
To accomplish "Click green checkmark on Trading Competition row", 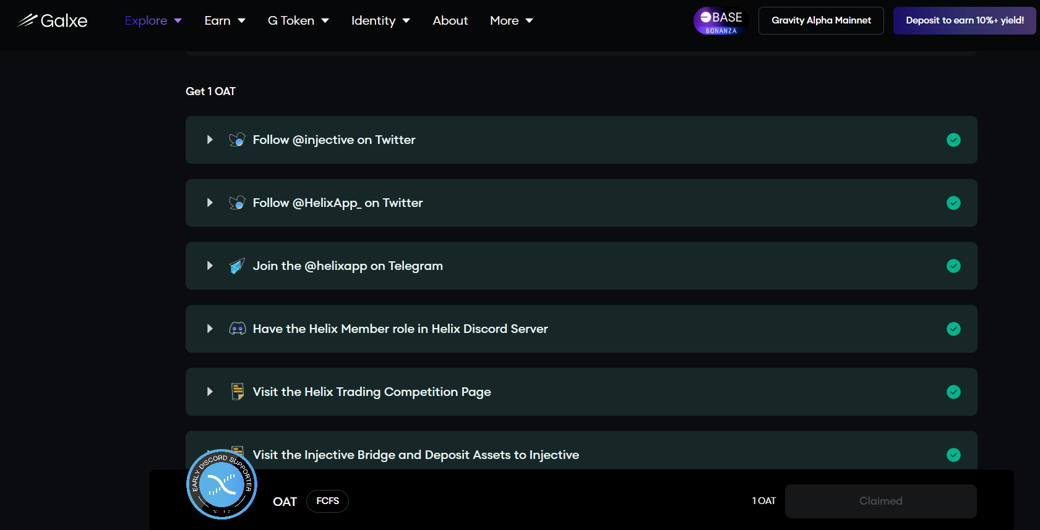I will pyautogui.click(x=953, y=392).
